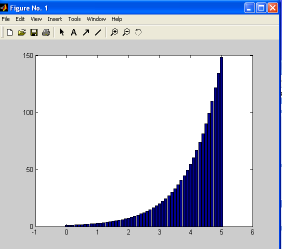Close the Figure No. 1 window
Image resolution: width=282 pixels, height=249 pixels.
coord(272,8)
